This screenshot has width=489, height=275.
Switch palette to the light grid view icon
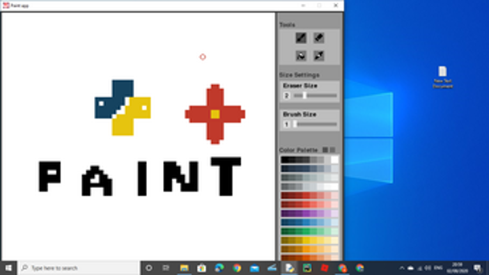tap(332, 150)
